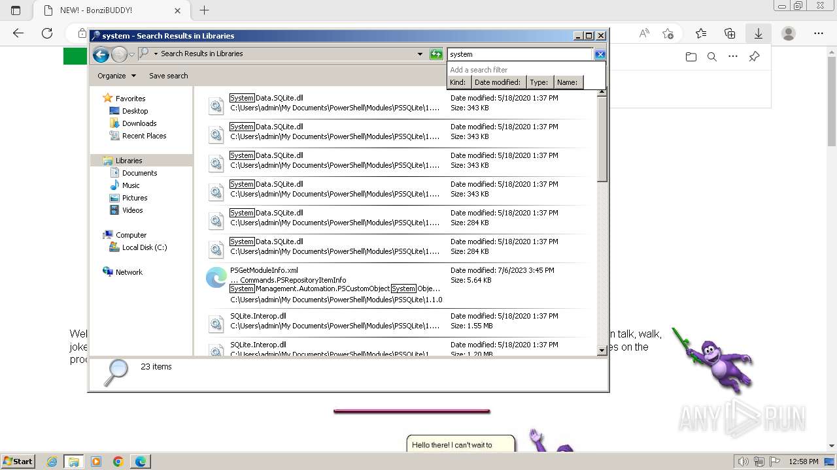Open the Pictures library

[x=135, y=198]
